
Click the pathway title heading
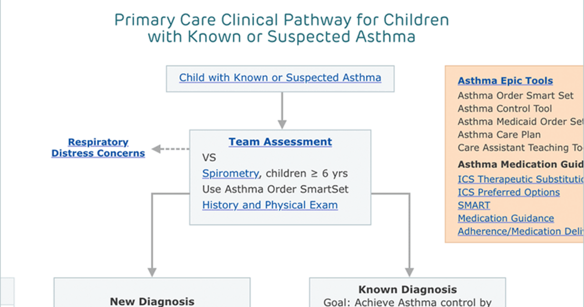tap(281, 28)
